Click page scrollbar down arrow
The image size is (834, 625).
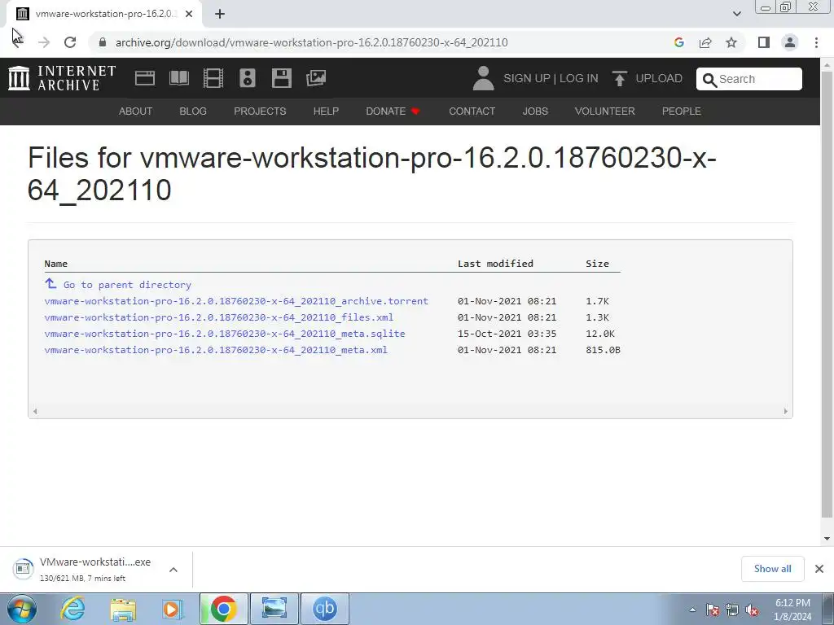coord(827,539)
